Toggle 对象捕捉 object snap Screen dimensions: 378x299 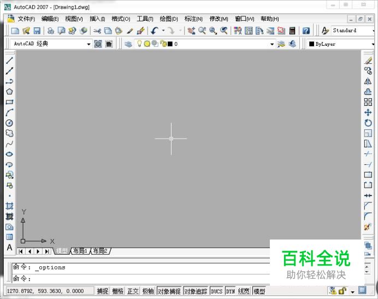169,291
